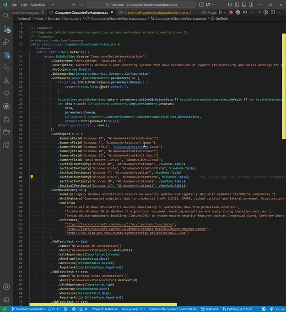Toggle the bottom panel

pyautogui.click(x=244, y=5)
